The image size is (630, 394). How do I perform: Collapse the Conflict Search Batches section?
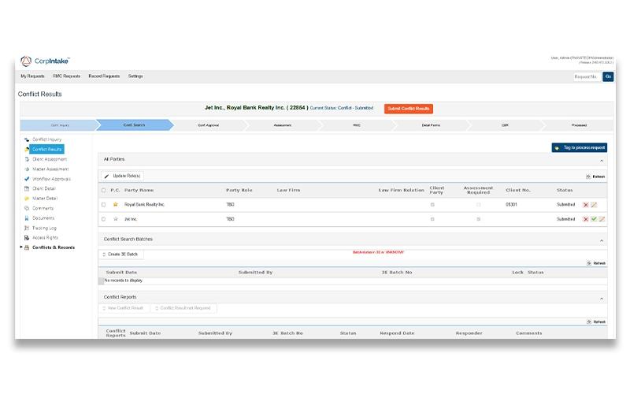coord(602,240)
